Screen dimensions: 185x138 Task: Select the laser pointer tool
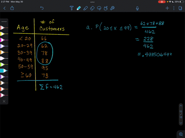pyautogui.click(x=112, y=8)
